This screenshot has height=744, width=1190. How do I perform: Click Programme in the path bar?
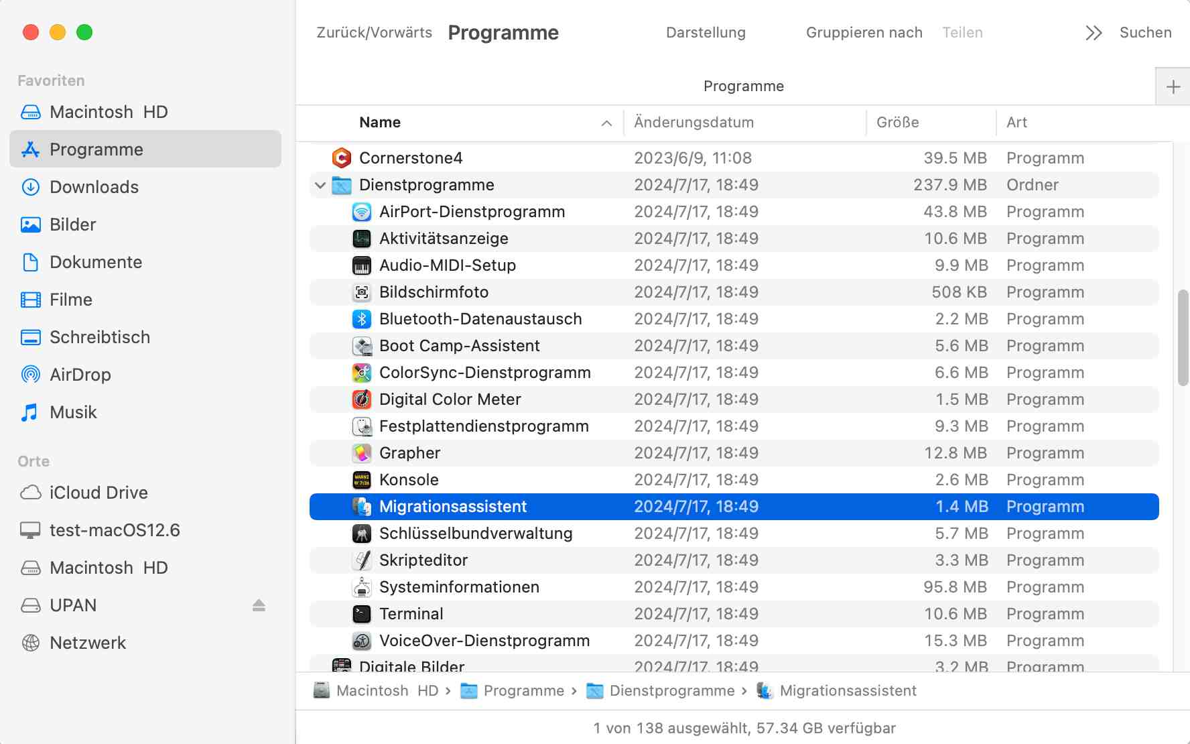[x=513, y=691]
